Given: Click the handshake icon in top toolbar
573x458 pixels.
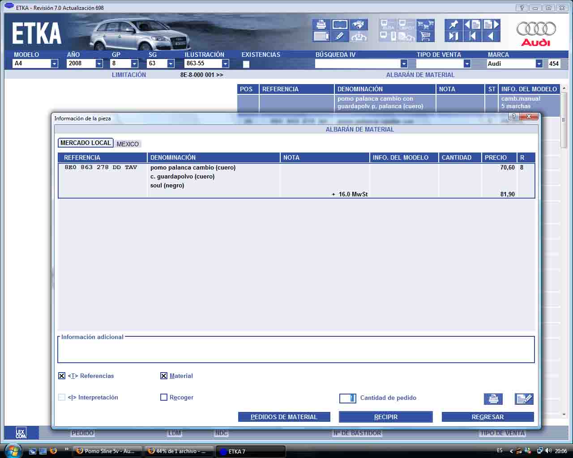Looking at the screenshot, I should 359,25.
